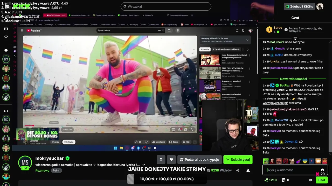The height and width of the screenshot is (186, 332).
Task: Send message with the green Czat button
Action: 322,180
